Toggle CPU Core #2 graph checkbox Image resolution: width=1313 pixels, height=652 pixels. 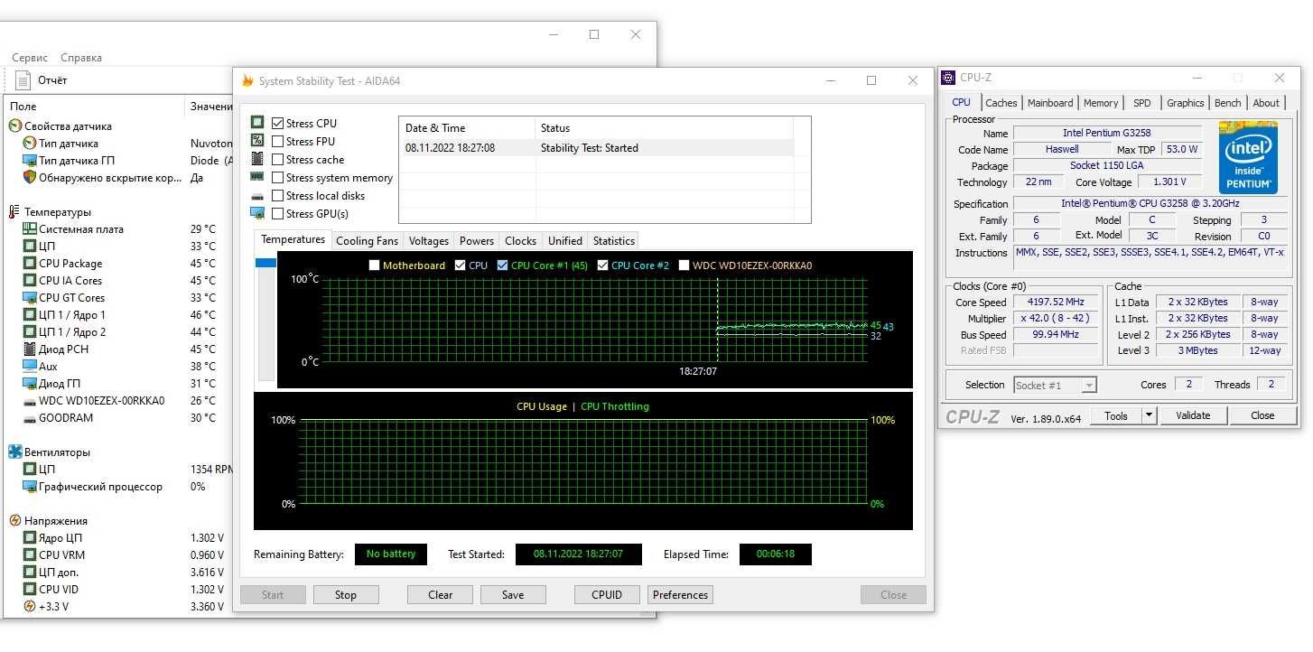pos(603,265)
